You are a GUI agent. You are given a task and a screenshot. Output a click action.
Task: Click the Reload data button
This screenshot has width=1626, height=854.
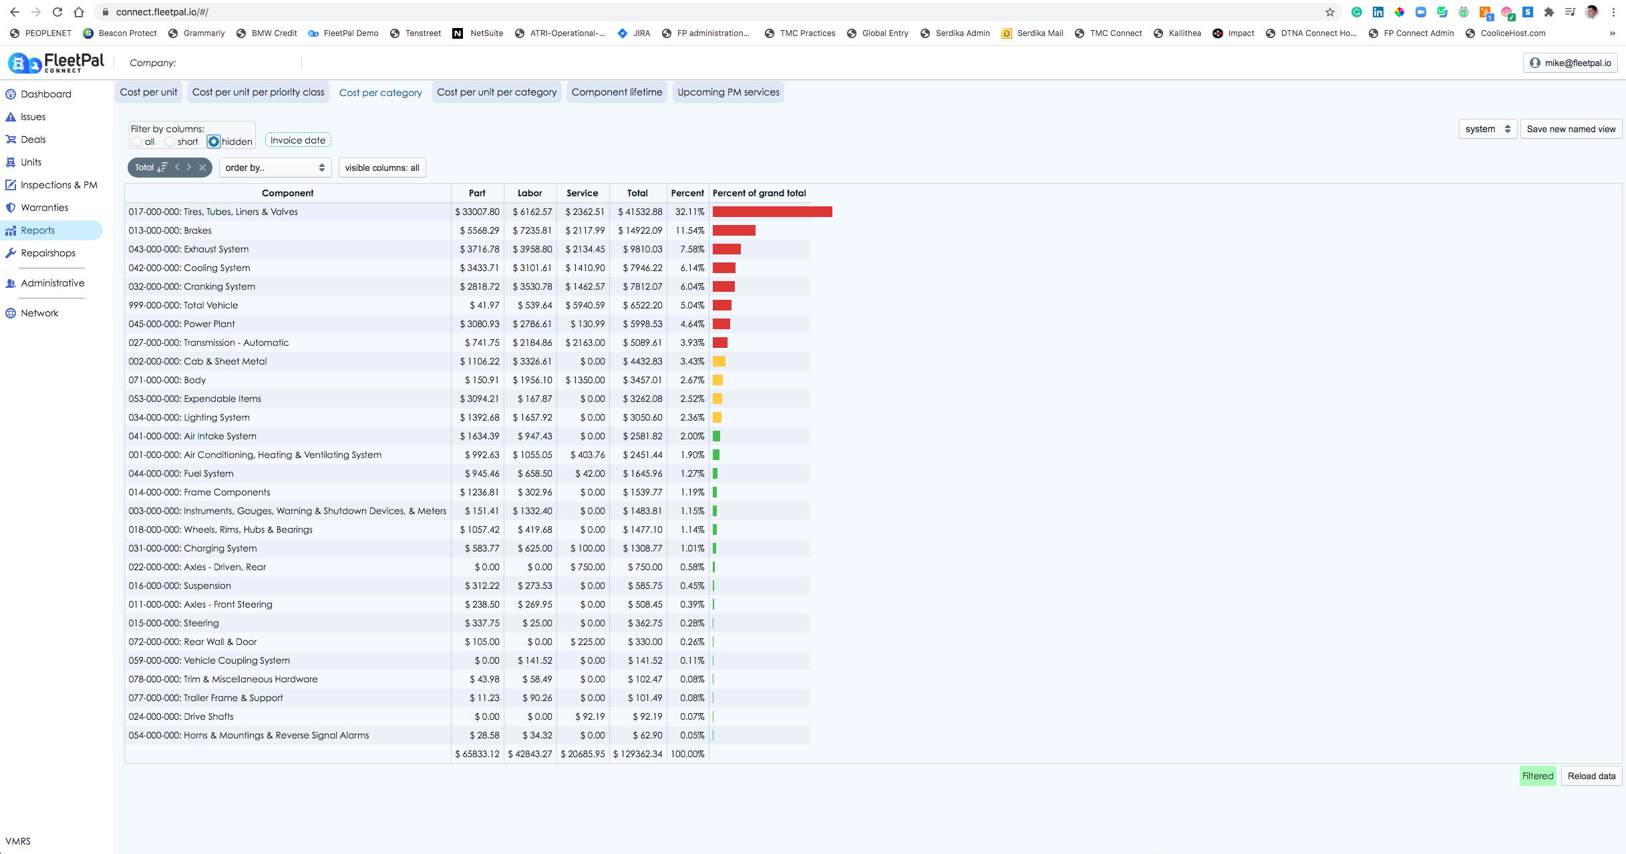pos(1591,776)
